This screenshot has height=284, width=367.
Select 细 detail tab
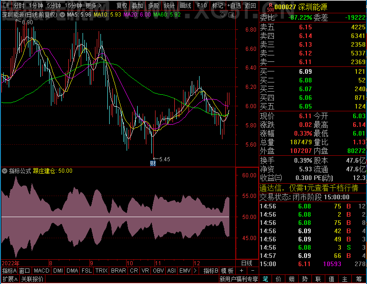click(x=291, y=279)
